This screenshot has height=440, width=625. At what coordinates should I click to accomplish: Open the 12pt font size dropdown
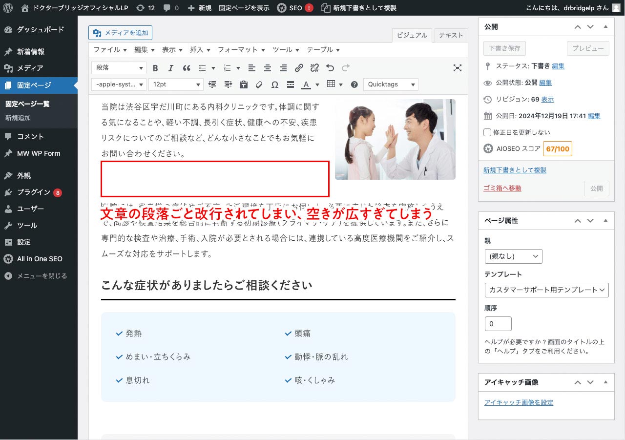tap(176, 84)
